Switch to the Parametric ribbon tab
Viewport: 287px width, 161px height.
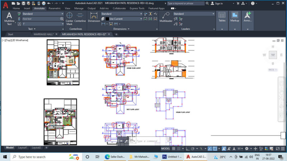pos(55,8)
